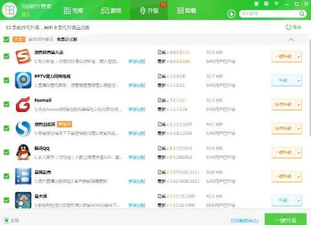This screenshot has width=311, height=225.
Task: Toggle the 全选 checkbox at the bottom
Action: (7, 220)
